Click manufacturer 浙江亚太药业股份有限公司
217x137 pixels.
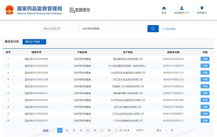pos(128,80)
